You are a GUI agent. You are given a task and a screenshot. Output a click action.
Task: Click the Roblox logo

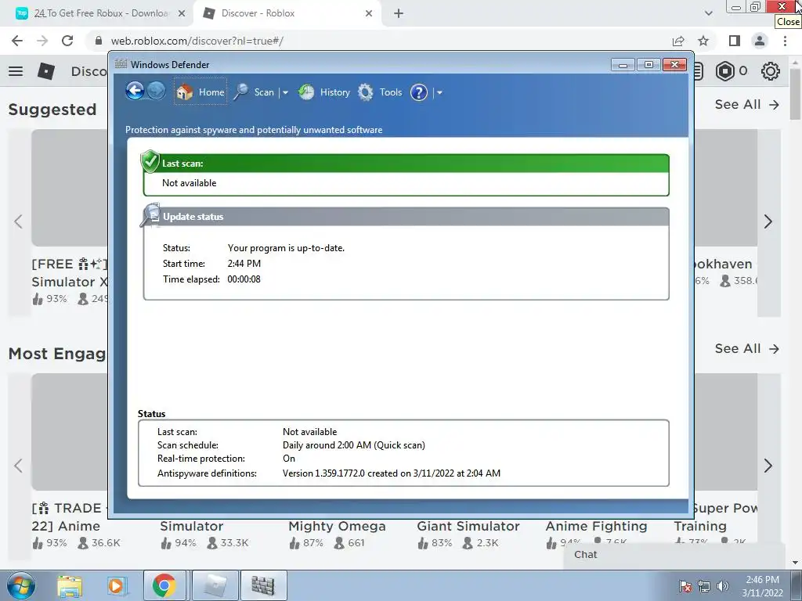point(46,71)
